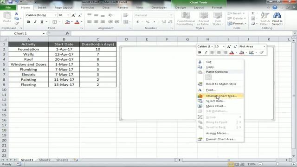Click the Insert Function fx icon
Screen dimensions: 297x167
(67, 33)
